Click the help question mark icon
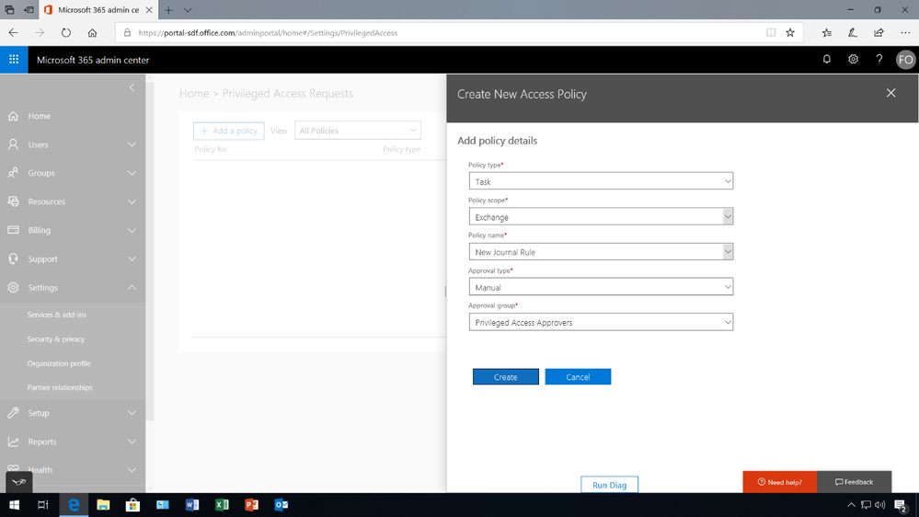Viewport: 919px width, 517px height. [879, 59]
